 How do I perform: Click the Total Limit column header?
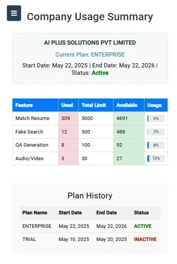[94, 105]
